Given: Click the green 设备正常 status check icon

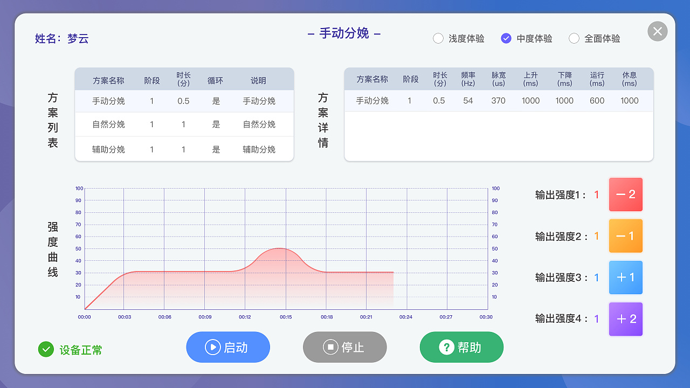Looking at the screenshot, I should [46, 350].
